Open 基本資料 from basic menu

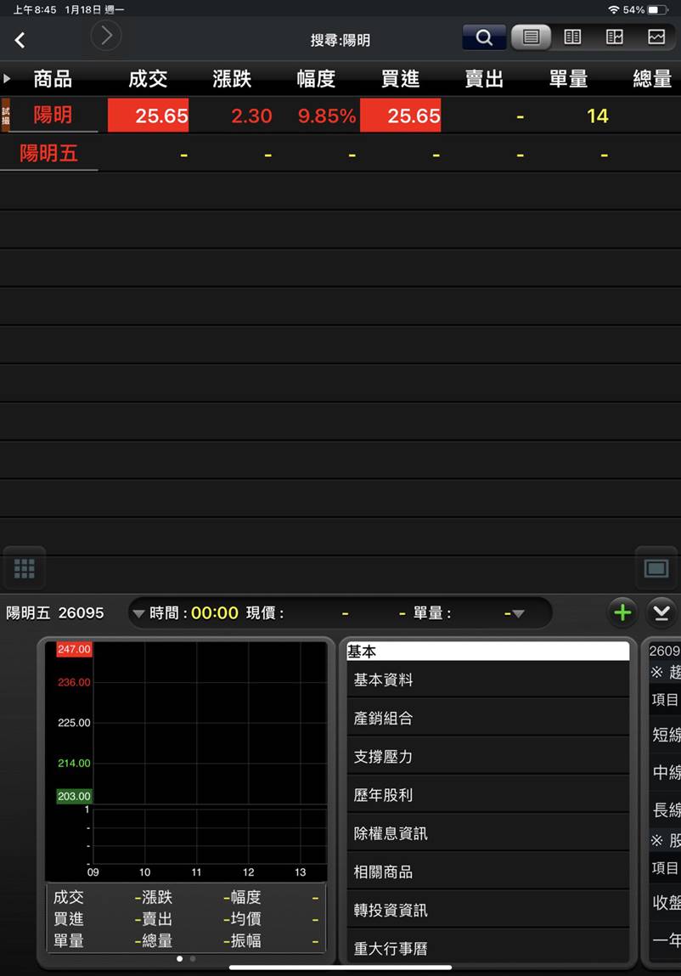[x=384, y=680]
